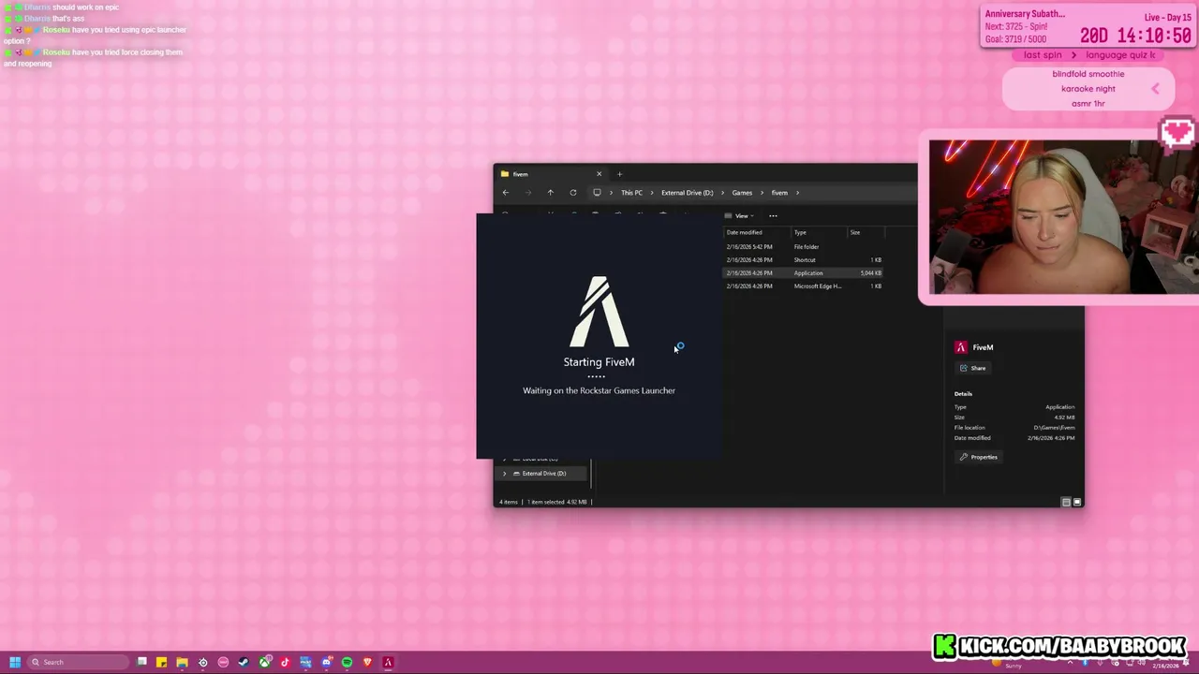Screen dimensions: 1199x674
Task: Open Steam from the taskbar
Action: pos(244,663)
